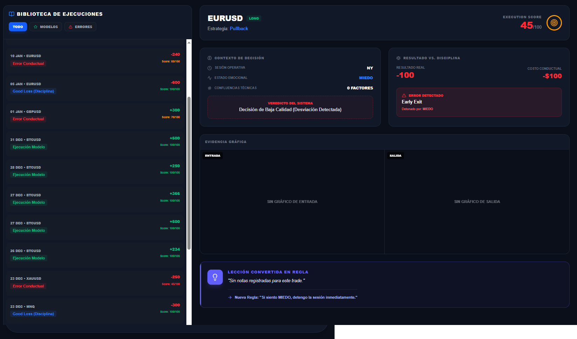The height and width of the screenshot is (339, 577).
Task: Click the warning triangle in Error Detectado
Action: pyautogui.click(x=404, y=96)
